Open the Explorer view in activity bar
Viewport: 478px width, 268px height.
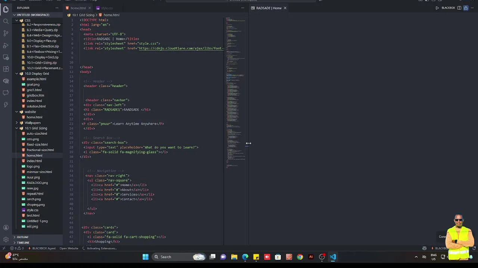[x=6, y=9]
